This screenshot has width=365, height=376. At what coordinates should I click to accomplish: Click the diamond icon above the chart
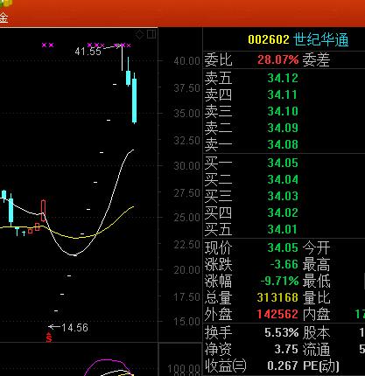pos(139,35)
